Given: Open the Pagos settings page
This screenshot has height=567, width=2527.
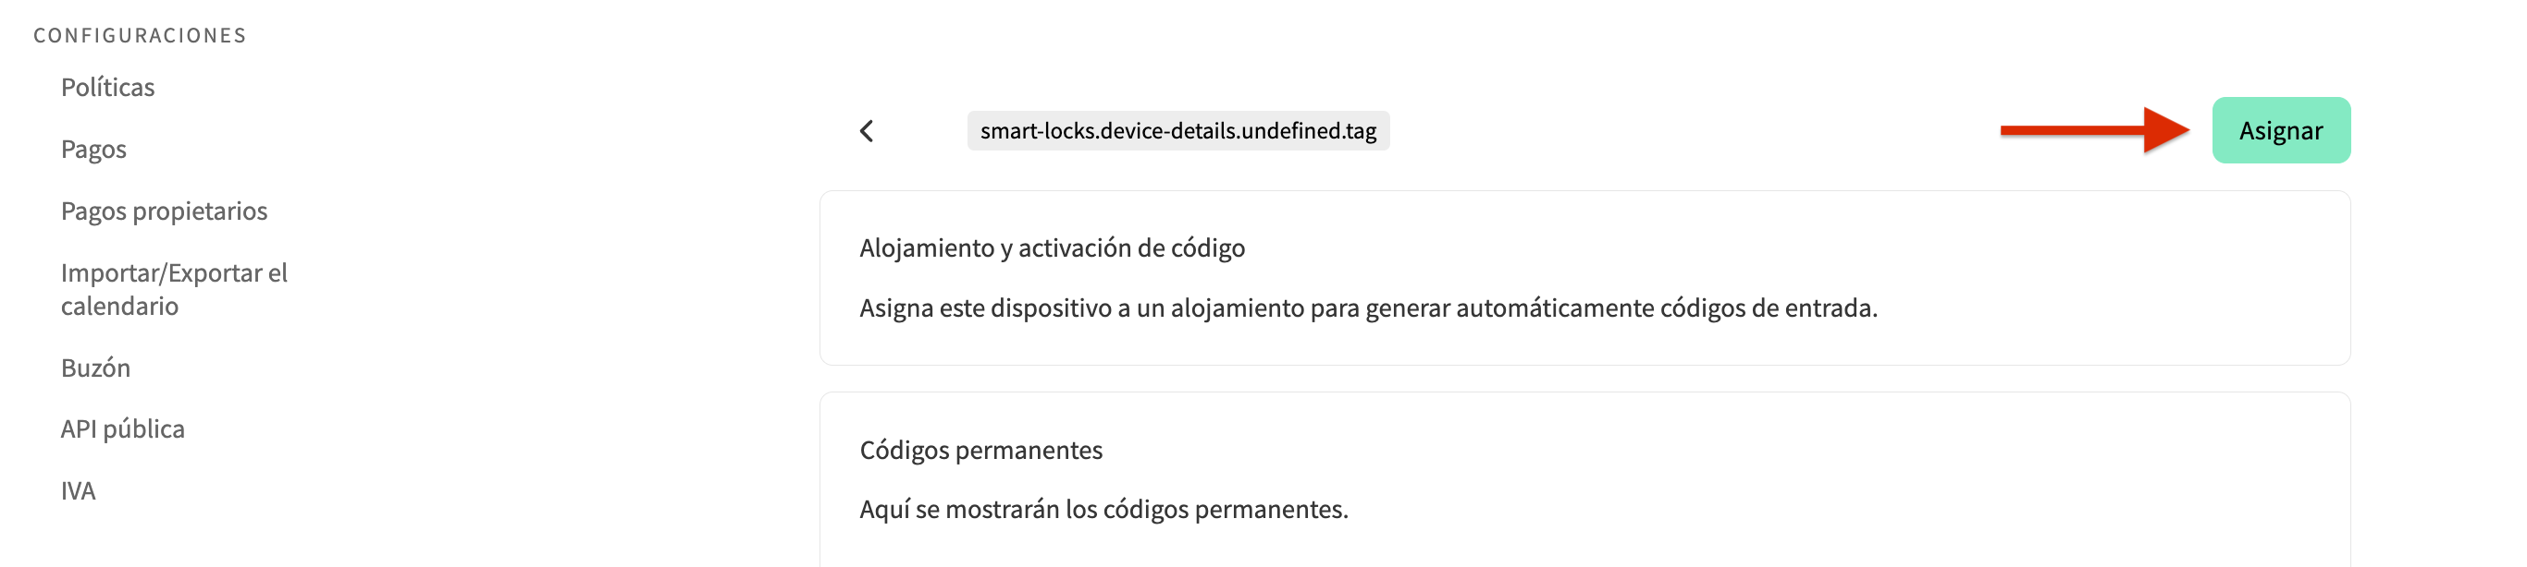Looking at the screenshot, I should 94,149.
